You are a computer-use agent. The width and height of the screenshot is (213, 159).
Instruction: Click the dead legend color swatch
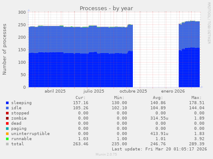click(7, 123)
